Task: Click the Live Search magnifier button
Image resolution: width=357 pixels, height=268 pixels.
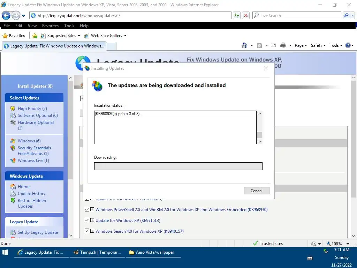Action: pyautogui.click(x=346, y=15)
